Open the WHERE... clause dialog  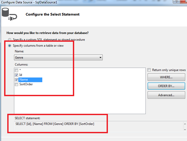pyautogui.click(x=166, y=77)
